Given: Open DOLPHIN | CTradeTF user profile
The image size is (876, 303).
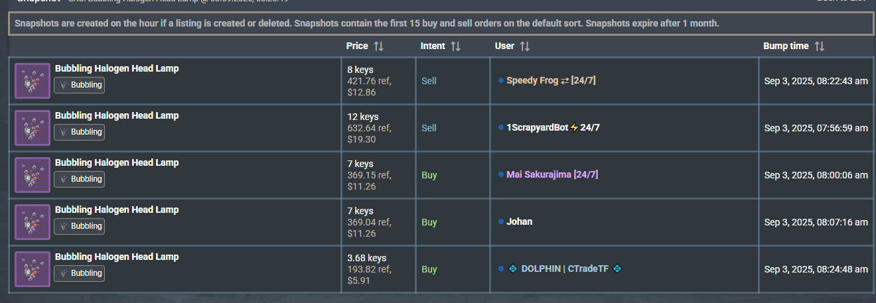Looking at the screenshot, I should click(x=565, y=269).
